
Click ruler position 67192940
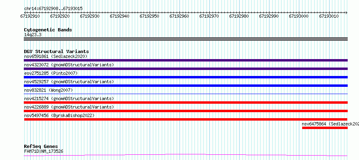pos(119,16)
